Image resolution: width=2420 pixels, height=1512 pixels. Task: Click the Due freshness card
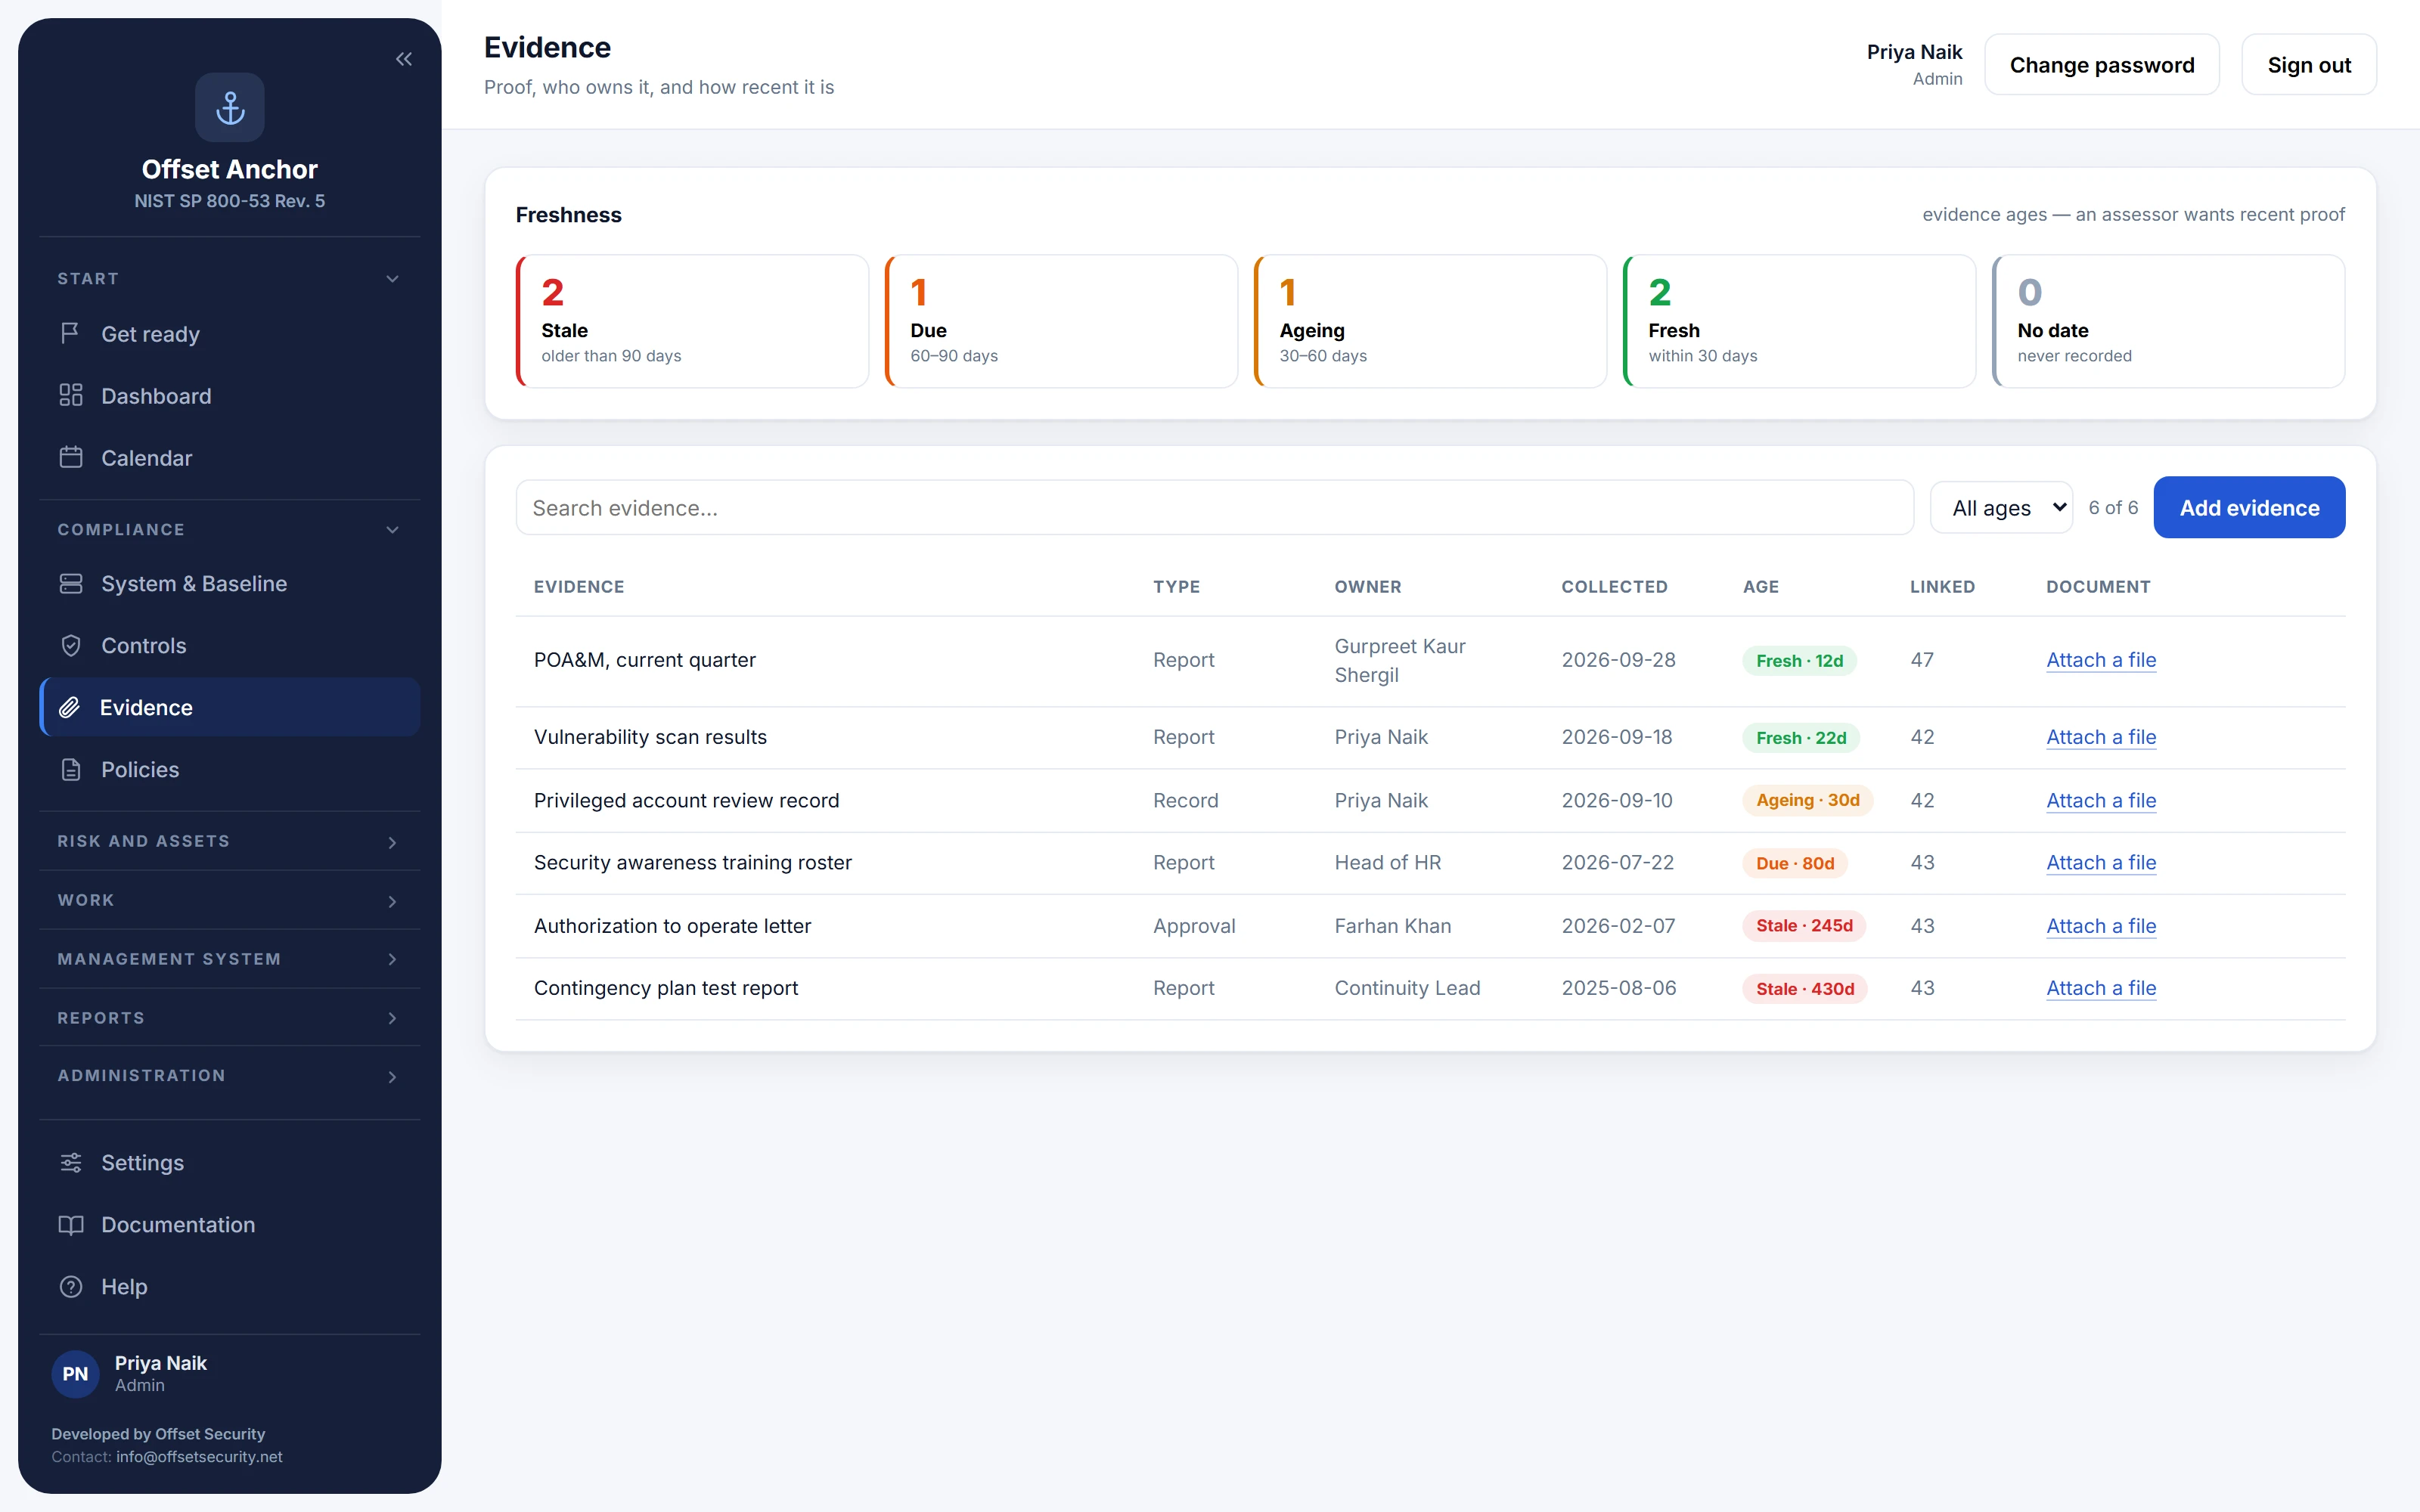(1061, 321)
